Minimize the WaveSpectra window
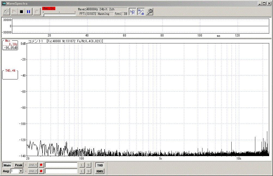Image resolution: width=273 pixels, height=176 pixels. coord(260,4)
